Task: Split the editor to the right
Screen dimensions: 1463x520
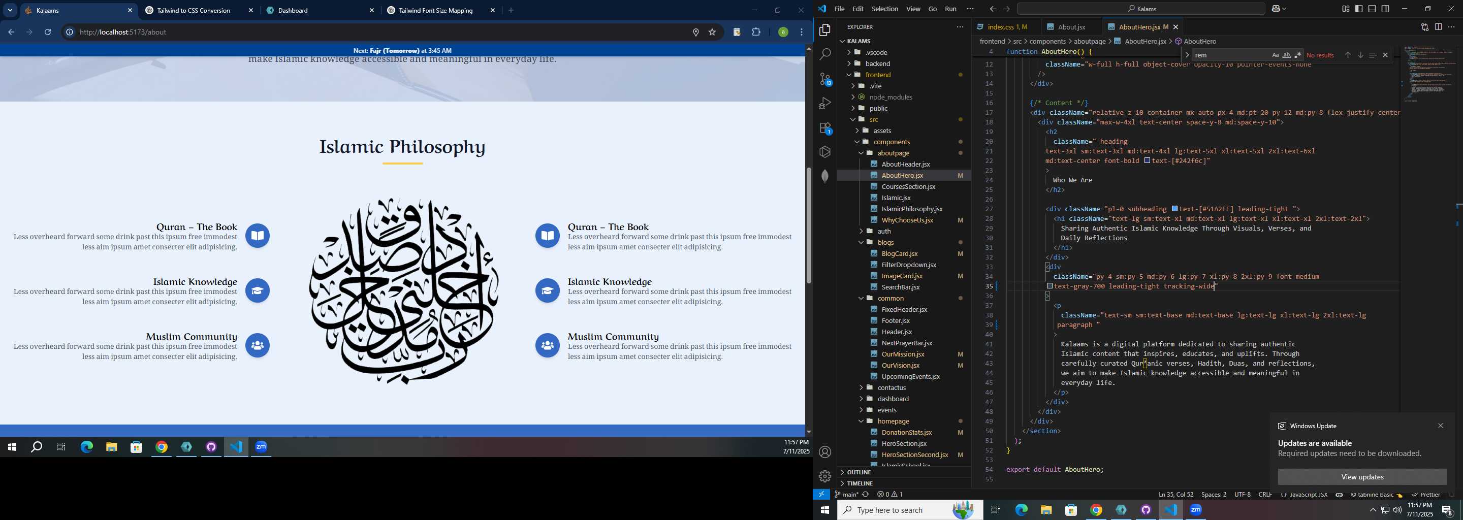Action: 1438,27
